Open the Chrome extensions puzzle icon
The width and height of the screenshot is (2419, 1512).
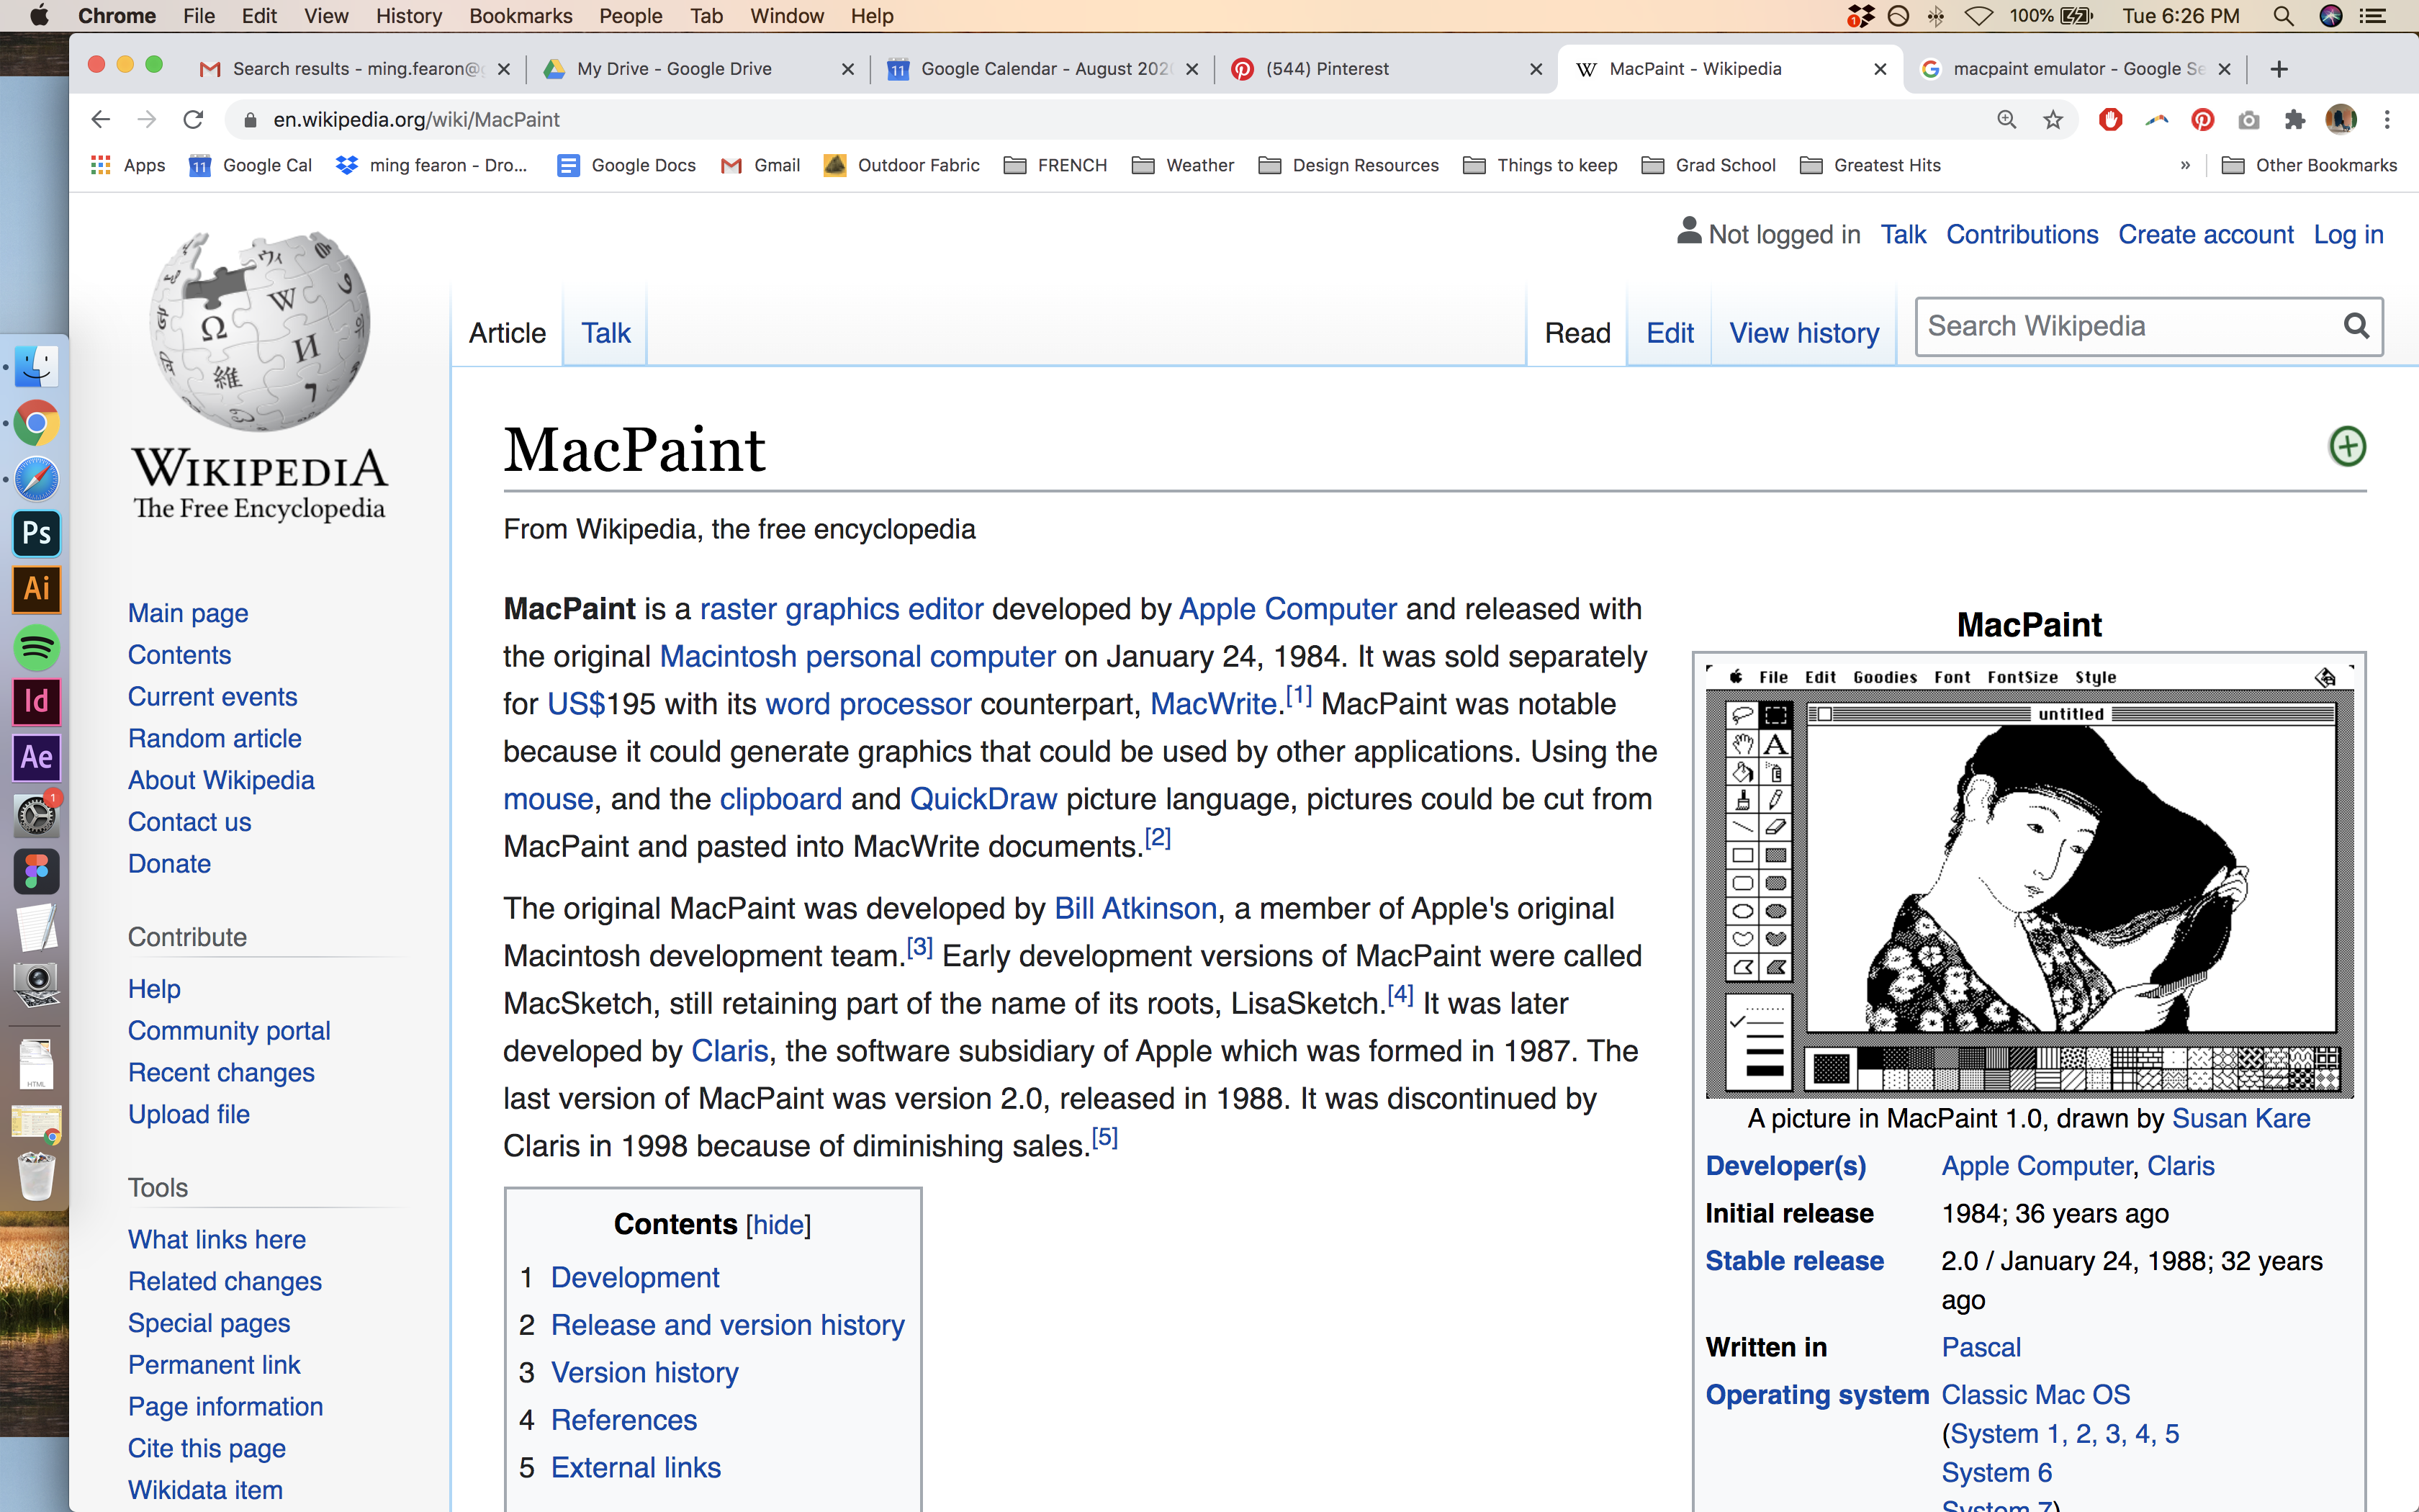tap(2295, 120)
